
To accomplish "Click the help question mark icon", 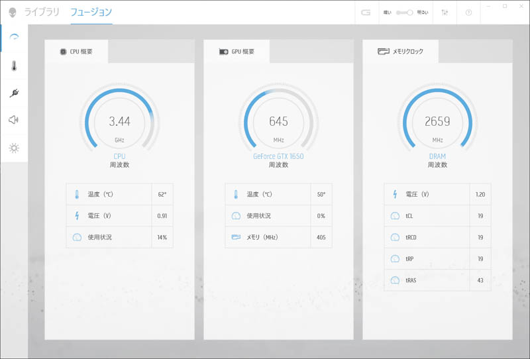I will (468, 13).
